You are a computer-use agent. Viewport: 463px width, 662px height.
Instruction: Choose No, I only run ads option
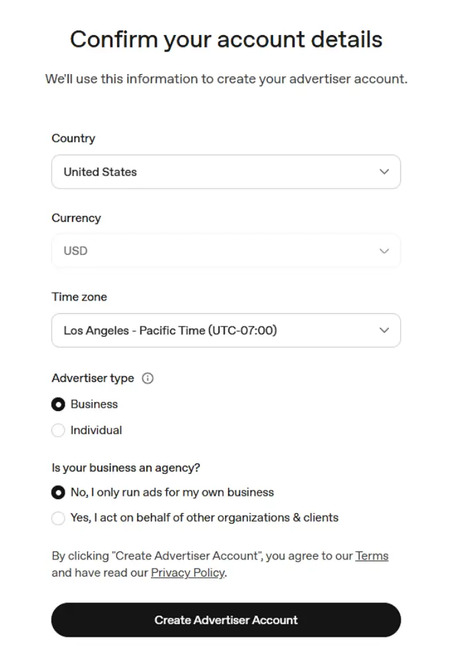coord(58,493)
